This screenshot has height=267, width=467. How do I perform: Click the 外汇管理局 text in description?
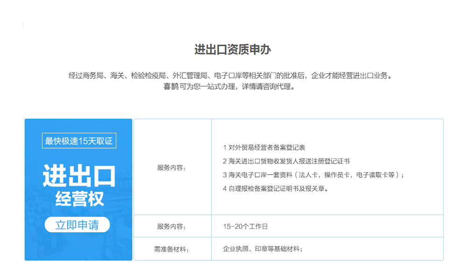[190, 75]
